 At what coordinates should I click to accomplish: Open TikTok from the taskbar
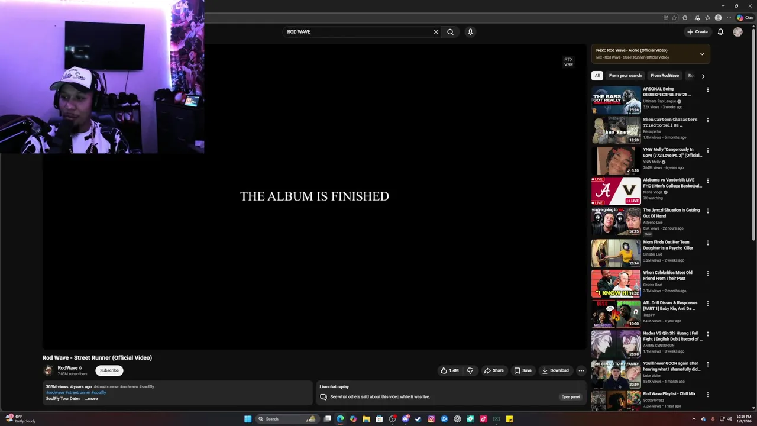[483, 419]
